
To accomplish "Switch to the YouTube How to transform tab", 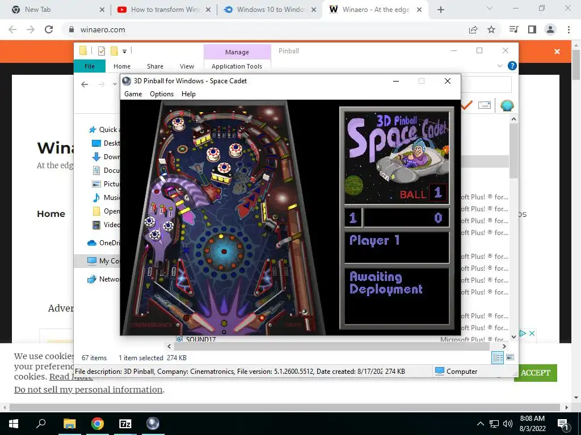I will (x=164, y=10).
